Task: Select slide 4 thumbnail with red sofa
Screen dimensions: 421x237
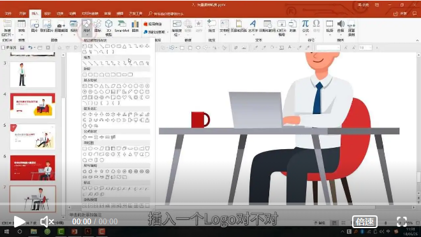Action: (33, 106)
